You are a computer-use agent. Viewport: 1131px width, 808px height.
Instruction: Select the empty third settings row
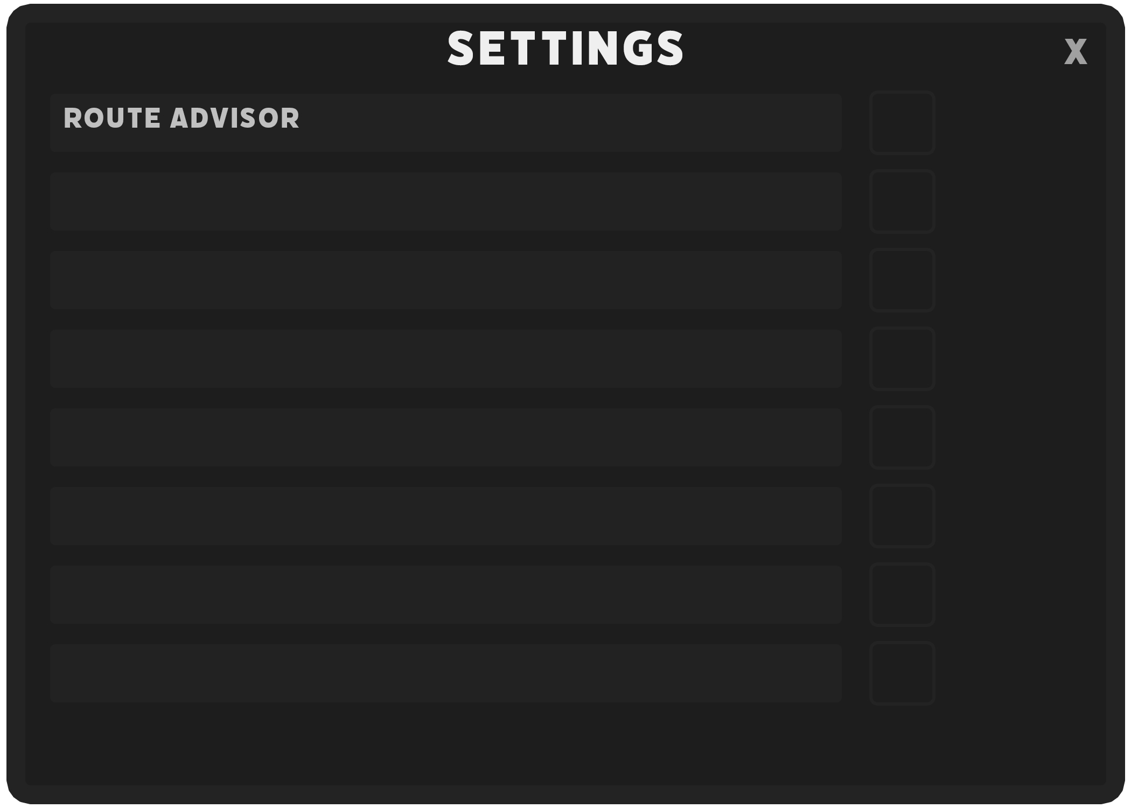[446, 280]
